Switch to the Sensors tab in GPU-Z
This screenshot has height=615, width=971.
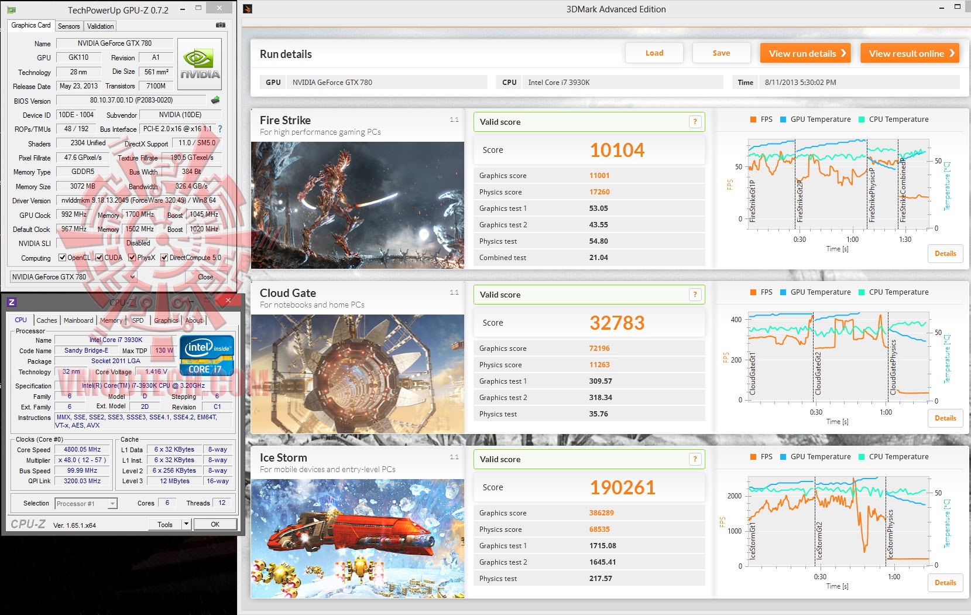68,26
